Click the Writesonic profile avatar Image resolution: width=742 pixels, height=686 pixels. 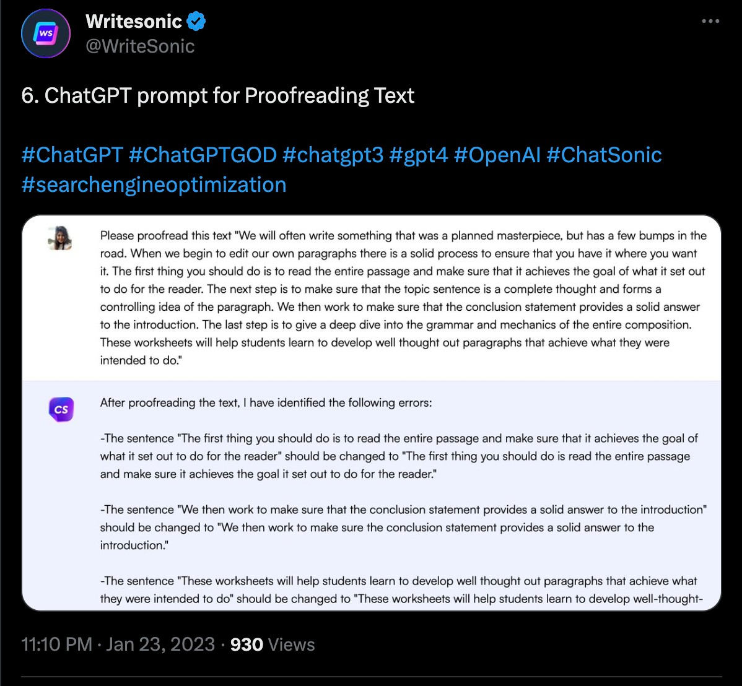point(46,33)
